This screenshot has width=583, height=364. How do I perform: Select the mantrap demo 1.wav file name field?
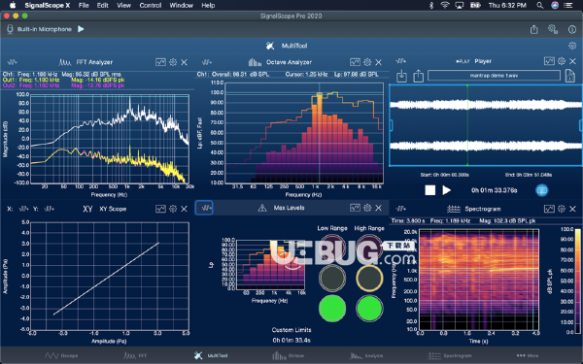click(494, 76)
